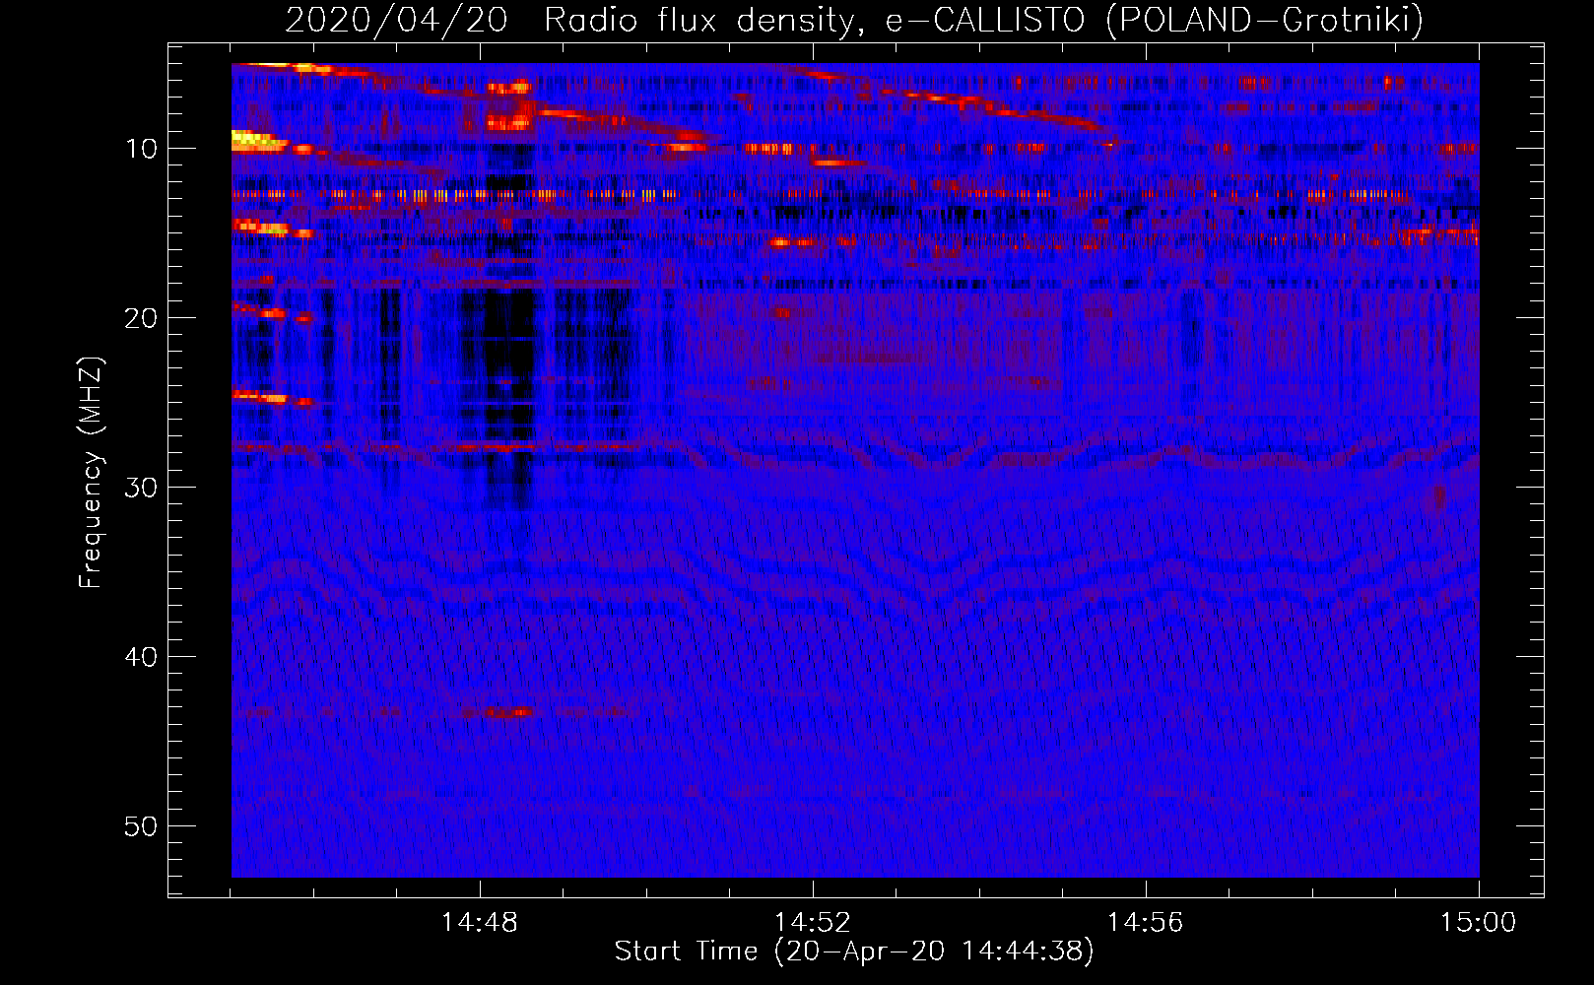Viewport: 1594px width, 985px height.
Task: Click the 20 MHz frequency tick label
Action: click(x=141, y=318)
